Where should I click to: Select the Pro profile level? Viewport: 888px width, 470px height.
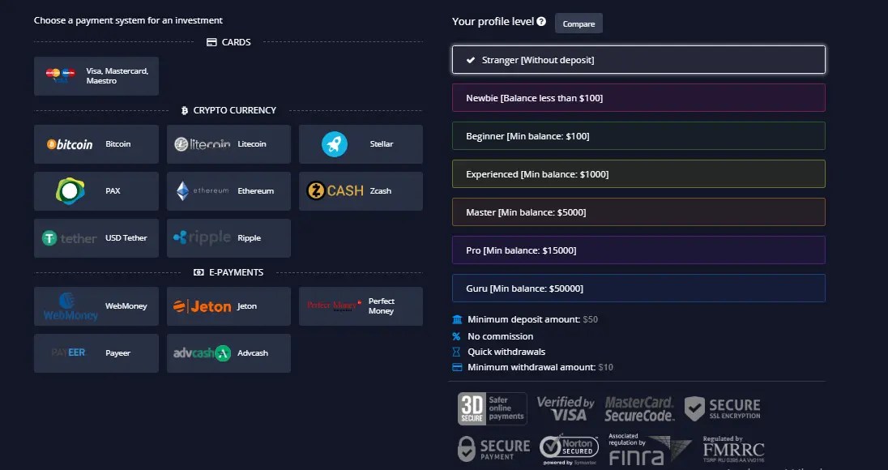click(637, 250)
